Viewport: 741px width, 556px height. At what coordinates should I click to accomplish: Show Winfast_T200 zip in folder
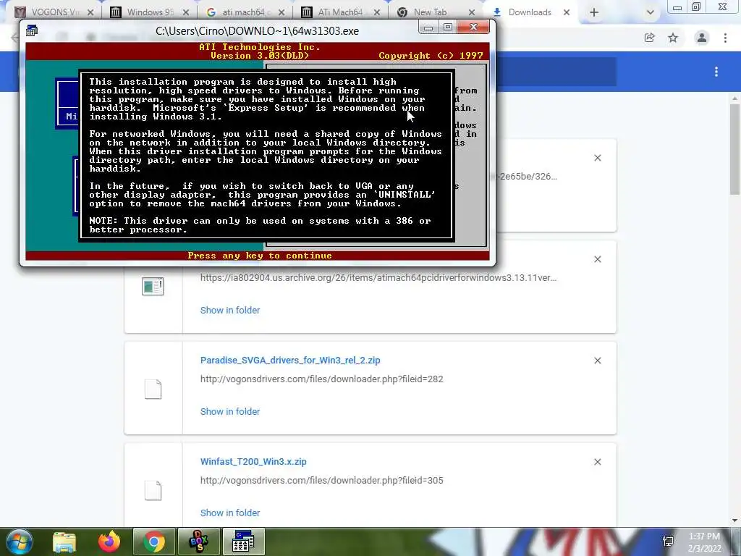230,513
